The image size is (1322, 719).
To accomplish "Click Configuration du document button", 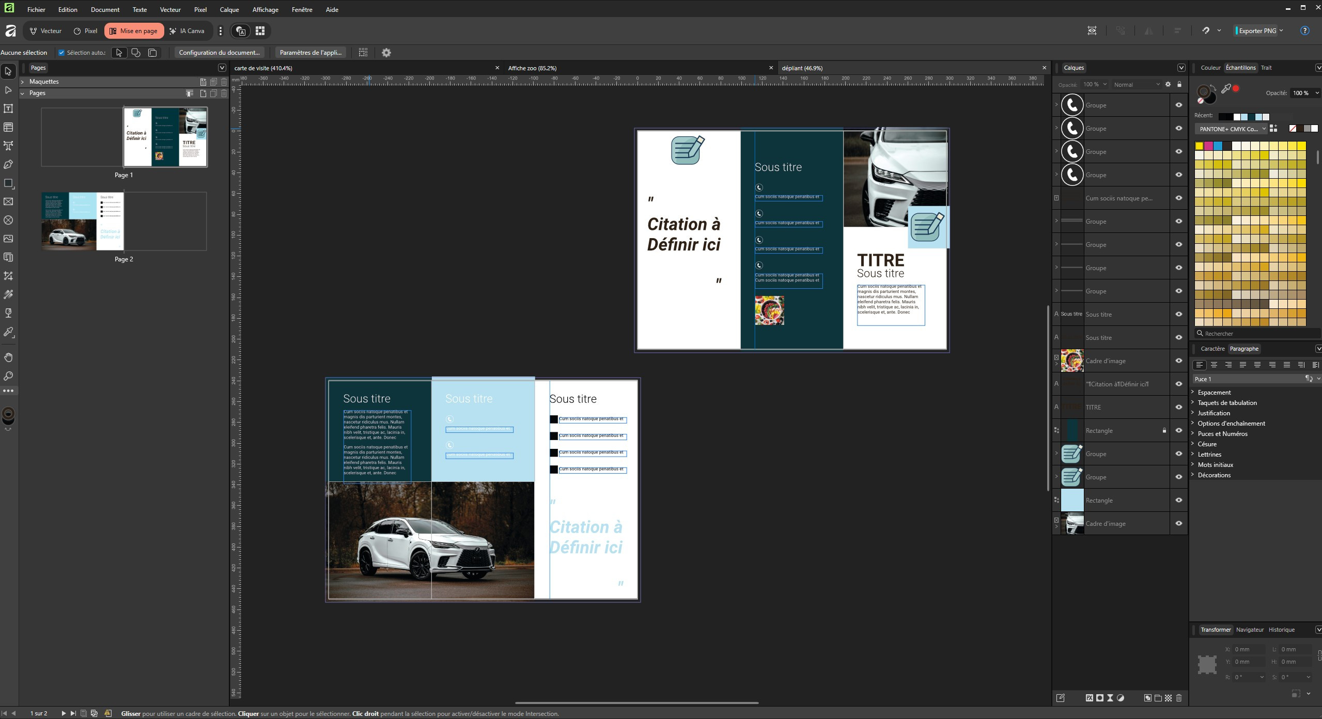I will click(219, 53).
